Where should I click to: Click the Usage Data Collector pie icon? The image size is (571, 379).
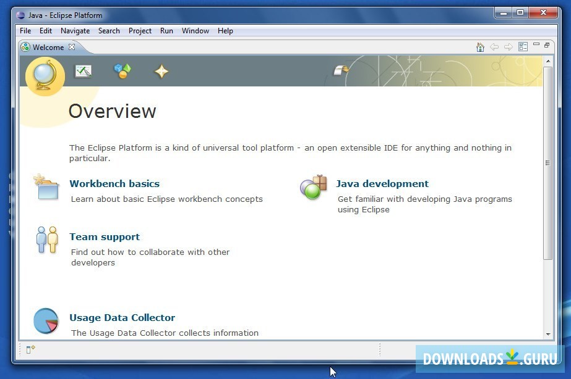(x=45, y=321)
